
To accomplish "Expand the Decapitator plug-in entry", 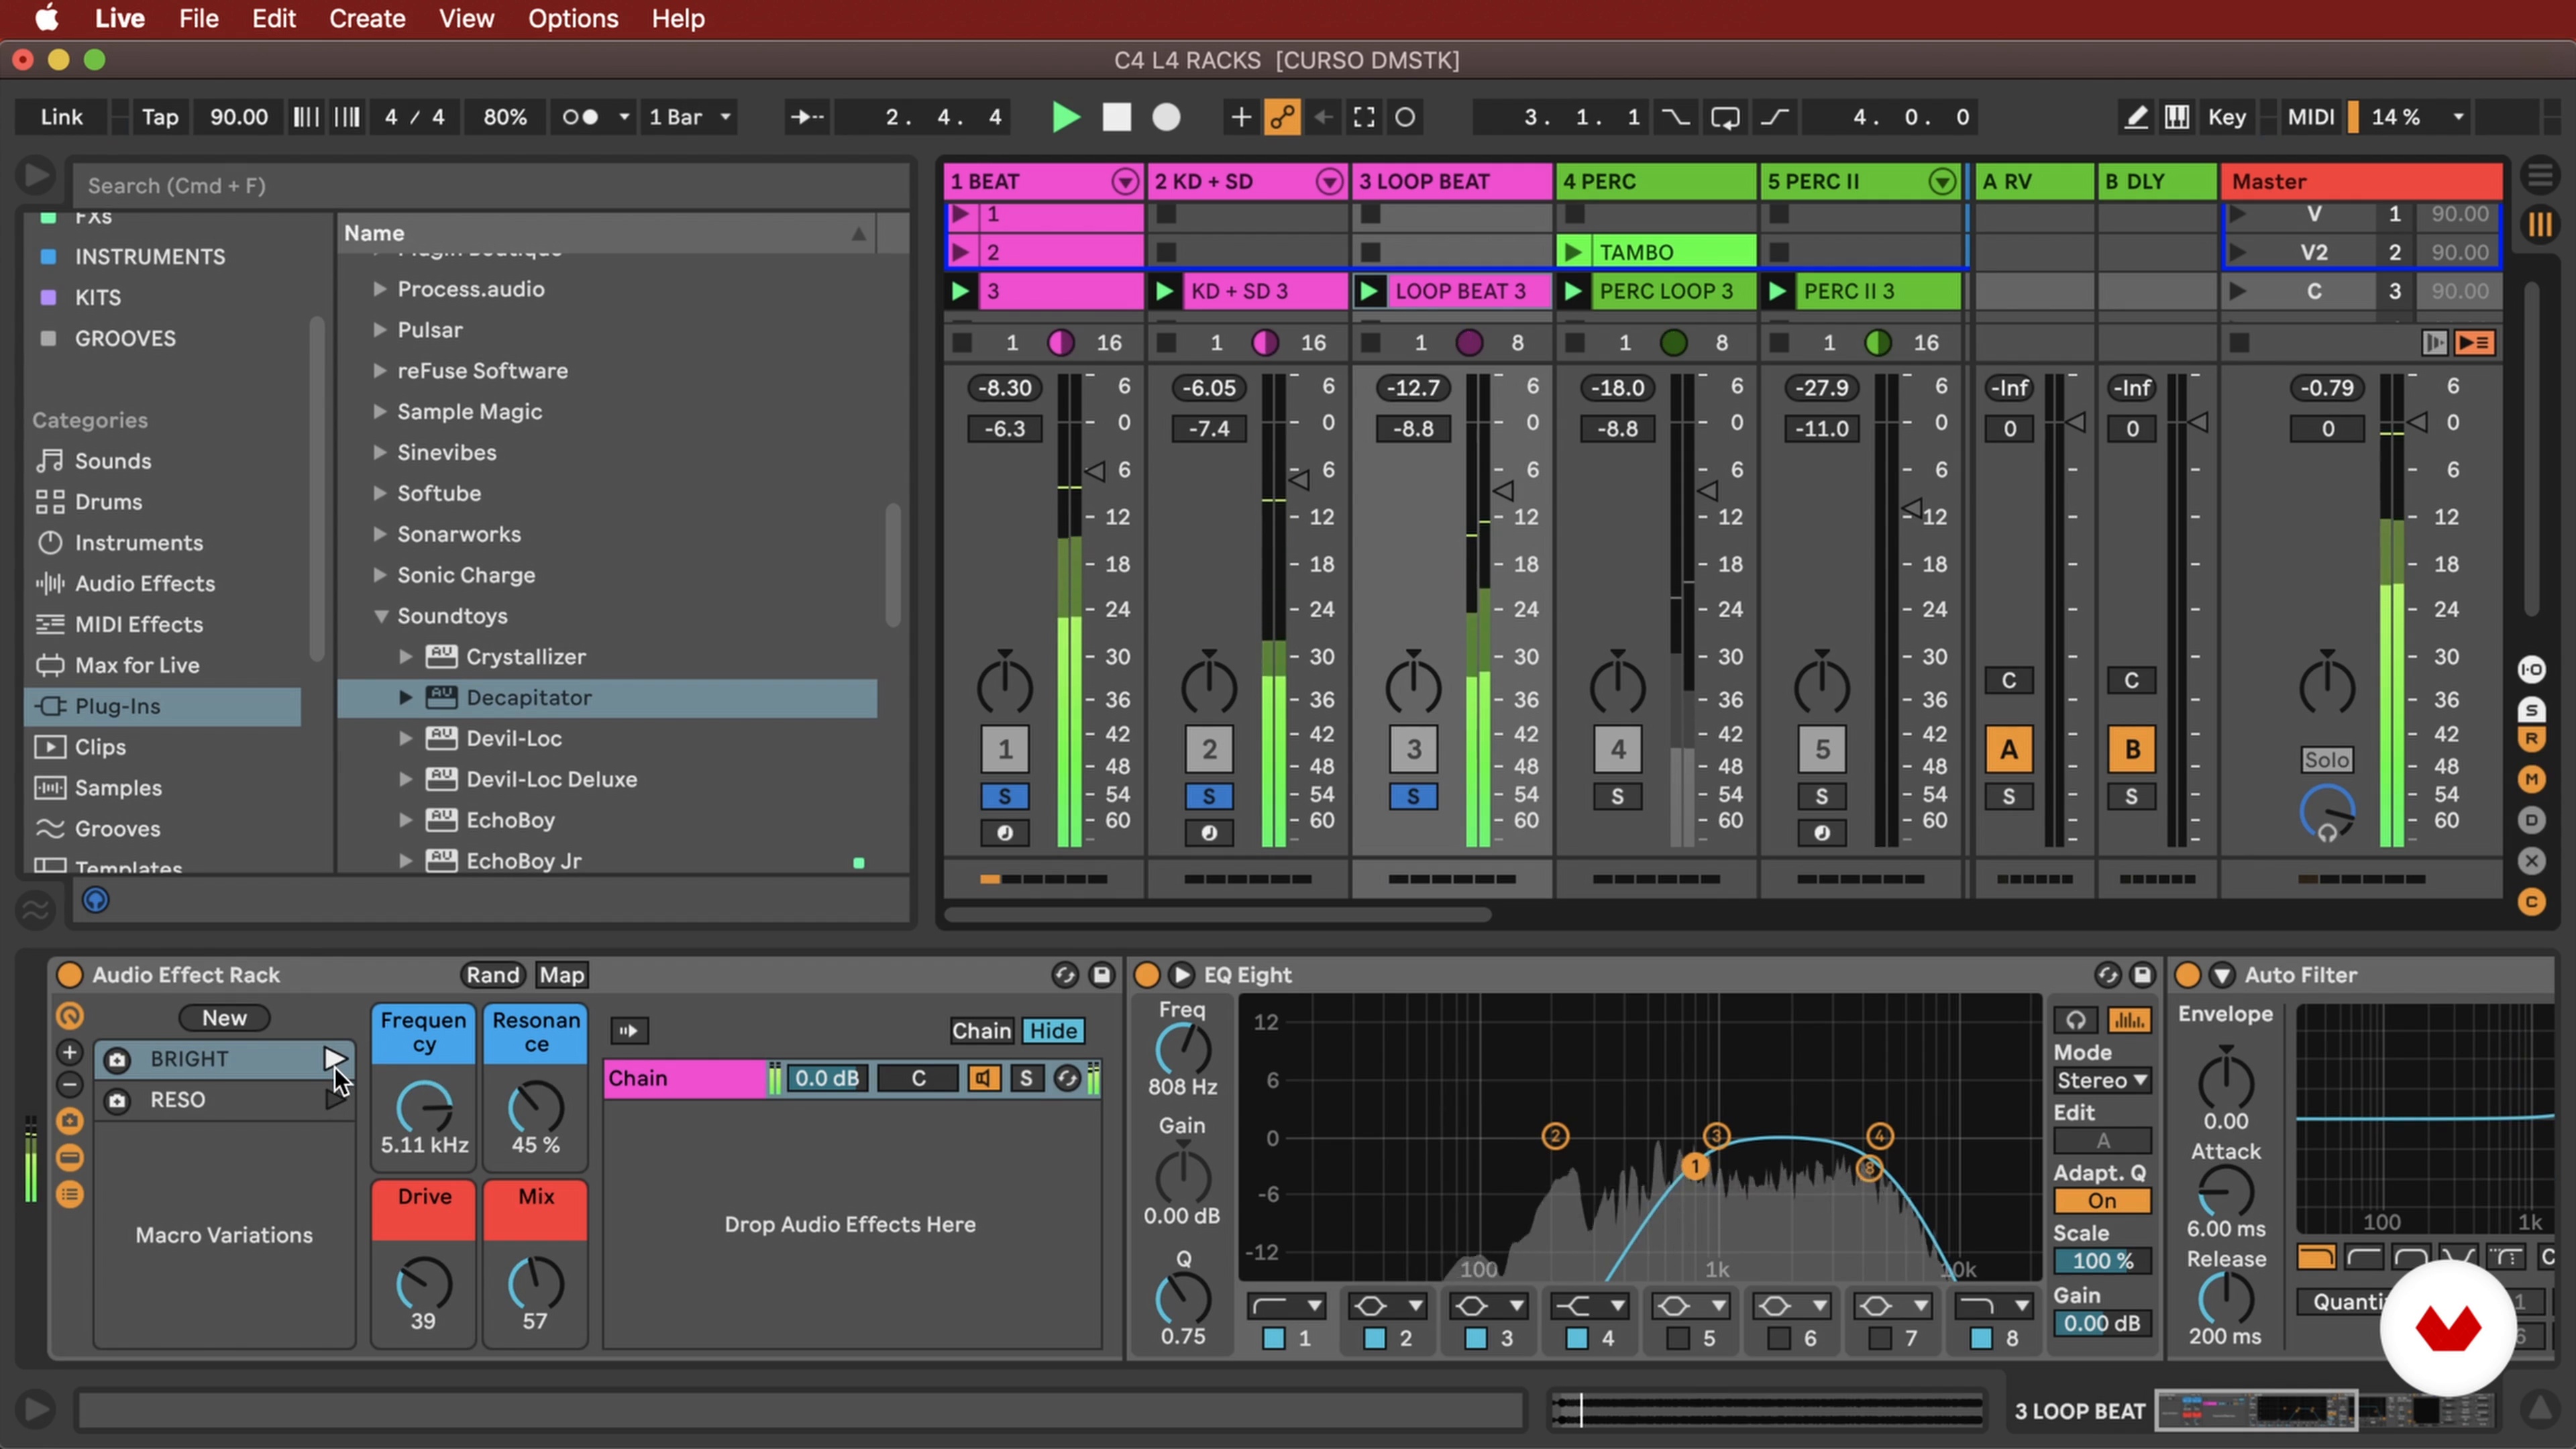I will 405,698.
